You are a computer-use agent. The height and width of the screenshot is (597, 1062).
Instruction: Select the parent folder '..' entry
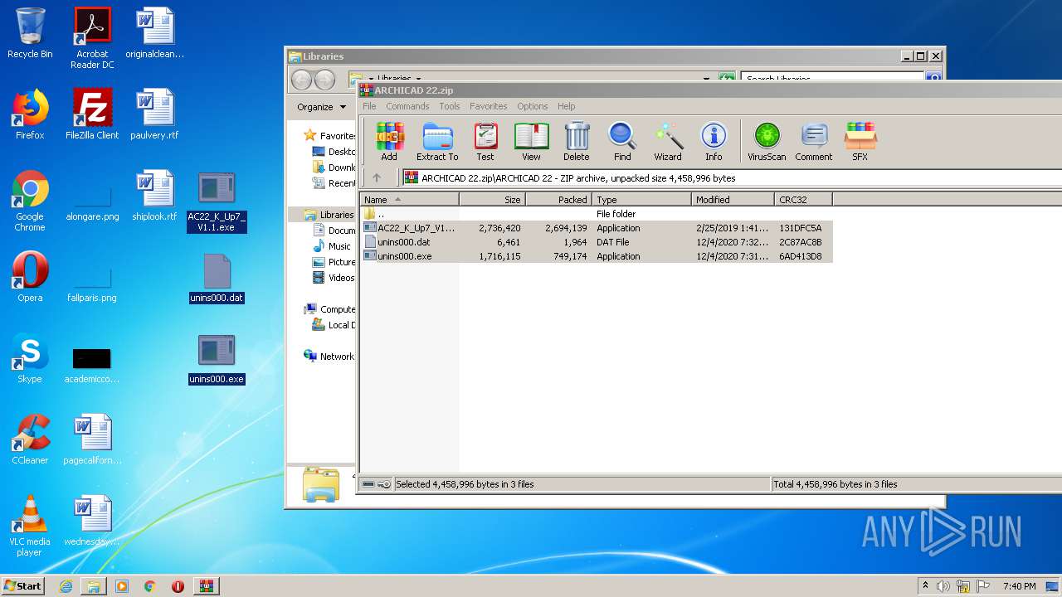click(597, 214)
